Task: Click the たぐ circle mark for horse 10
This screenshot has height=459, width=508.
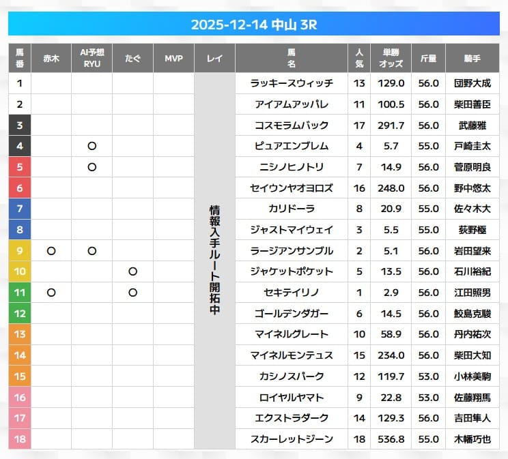Action: (132, 271)
